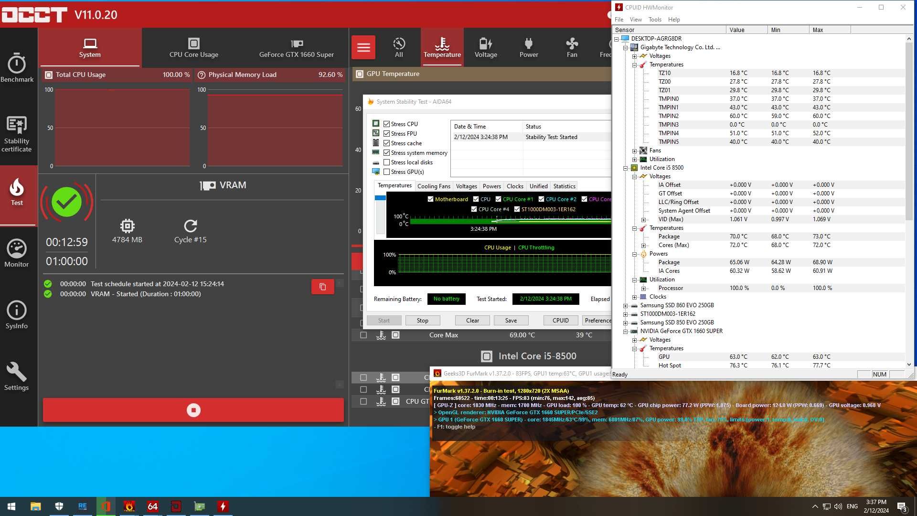Viewport: 917px width, 516px height.
Task: Open Tools menu in HWMonitor
Action: (655, 20)
